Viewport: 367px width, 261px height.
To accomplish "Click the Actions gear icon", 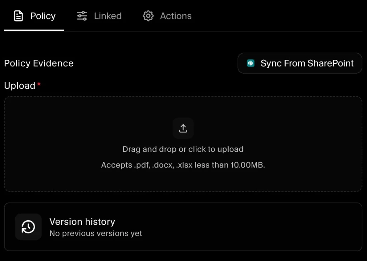I will click(x=148, y=16).
